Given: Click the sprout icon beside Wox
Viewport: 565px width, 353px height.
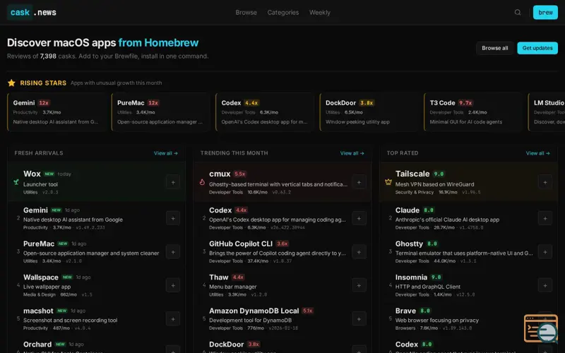Looking at the screenshot, I should click(x=16, y=182).
